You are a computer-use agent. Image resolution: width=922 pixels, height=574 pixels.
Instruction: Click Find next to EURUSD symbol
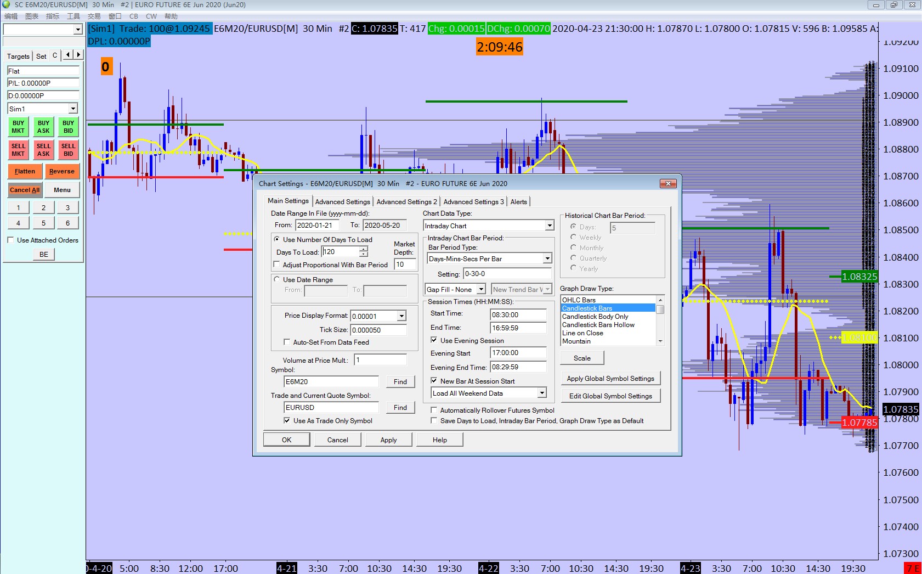(x=400, y=407)
